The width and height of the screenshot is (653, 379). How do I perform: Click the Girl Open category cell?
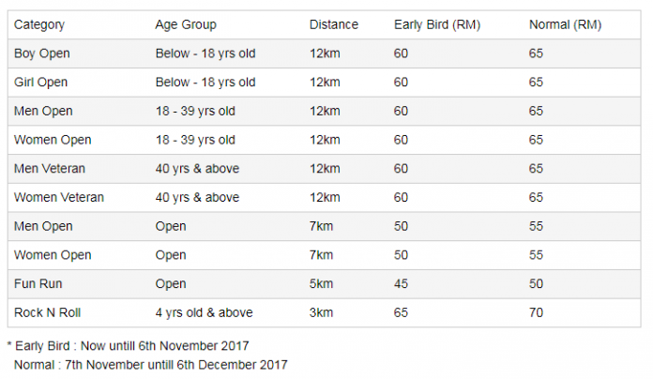click(40, 83)
